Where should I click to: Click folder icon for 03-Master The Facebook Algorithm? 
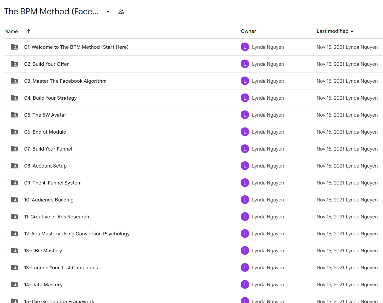click(14, 81)
